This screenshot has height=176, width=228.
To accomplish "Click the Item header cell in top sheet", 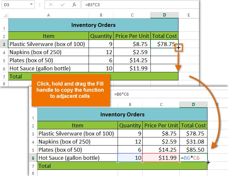I will point(49,36).
